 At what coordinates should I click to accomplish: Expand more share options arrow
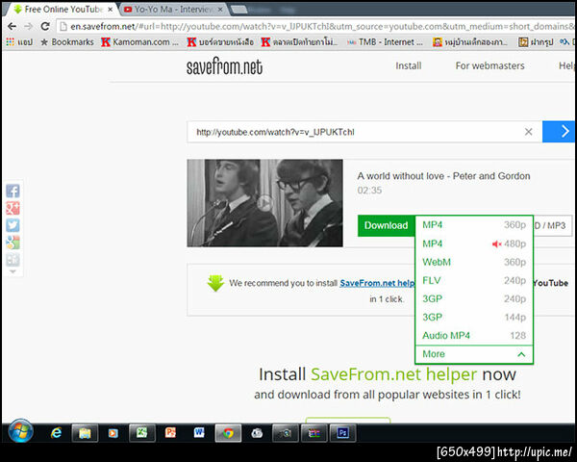click(x=13, y=271)
